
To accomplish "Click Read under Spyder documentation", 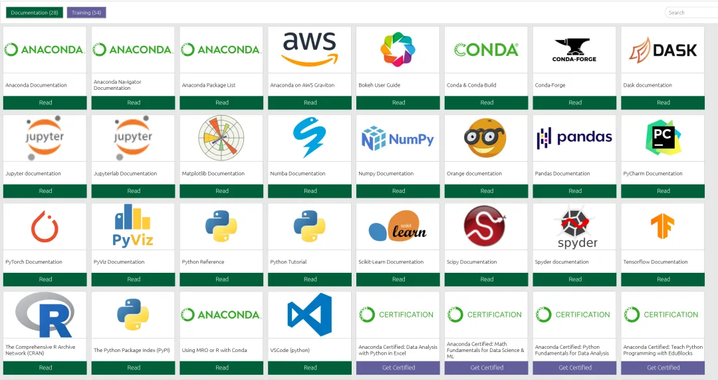I will click(x=574, y=279).
